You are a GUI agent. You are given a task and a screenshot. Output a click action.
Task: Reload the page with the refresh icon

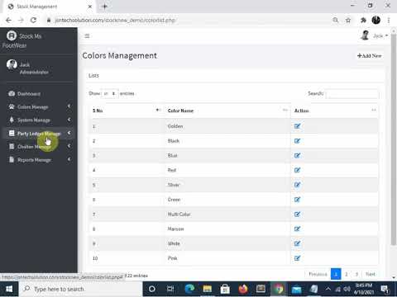[33, 20]
